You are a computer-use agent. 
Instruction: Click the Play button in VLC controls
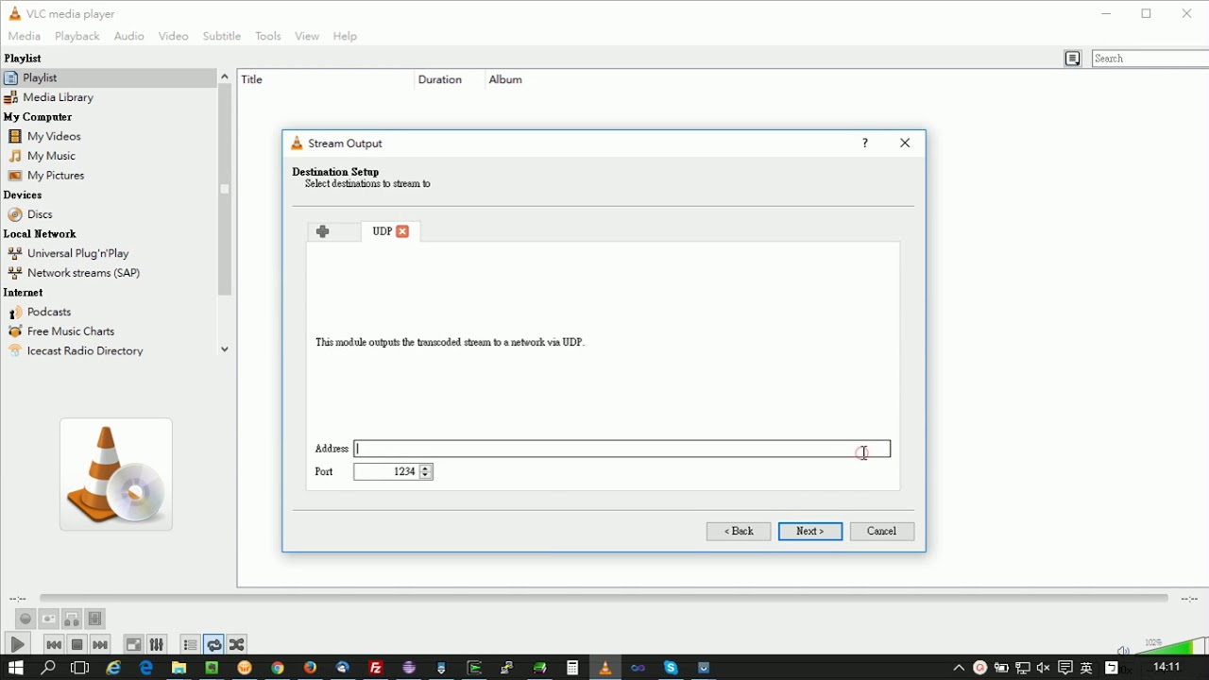coord(17,644)
